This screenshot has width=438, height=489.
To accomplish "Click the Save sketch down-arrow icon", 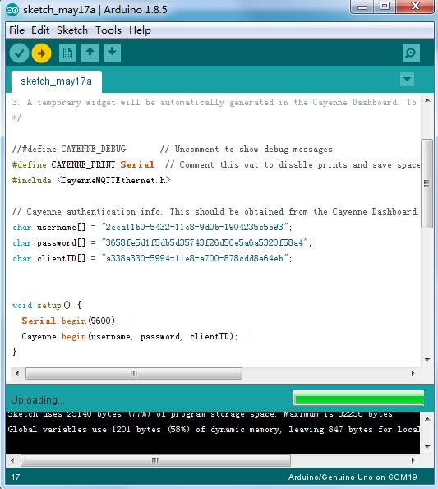I will (x=113, y=53).
